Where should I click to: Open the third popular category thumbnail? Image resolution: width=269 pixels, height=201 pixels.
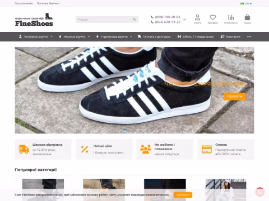pyautogui.click(x=165, y=190)
